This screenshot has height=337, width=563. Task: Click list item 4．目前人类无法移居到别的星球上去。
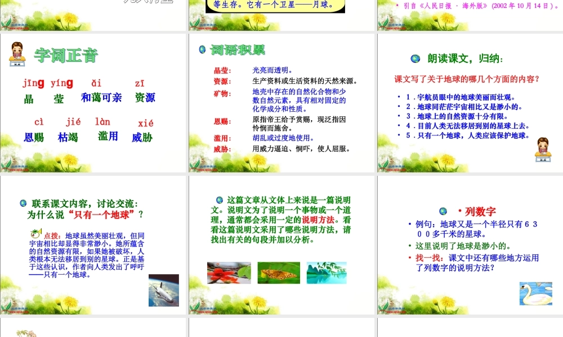468,126
